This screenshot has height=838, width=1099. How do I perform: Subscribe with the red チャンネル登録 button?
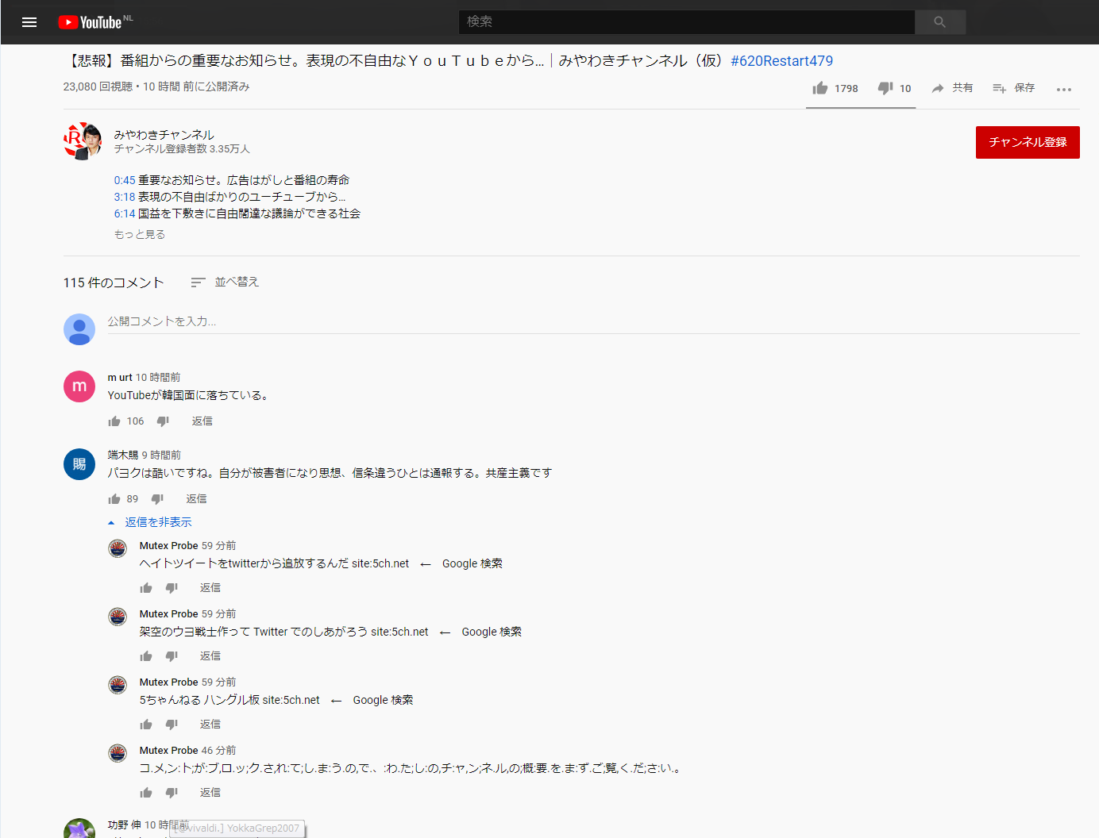coord(1028,142)
